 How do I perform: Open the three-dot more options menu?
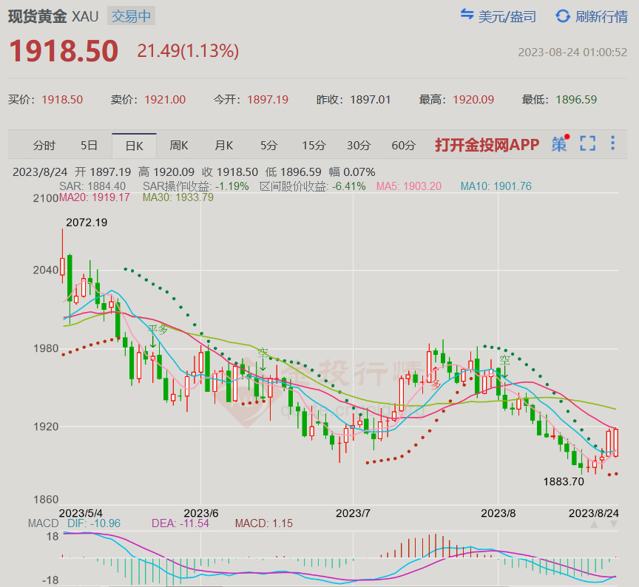click(612, 144)
